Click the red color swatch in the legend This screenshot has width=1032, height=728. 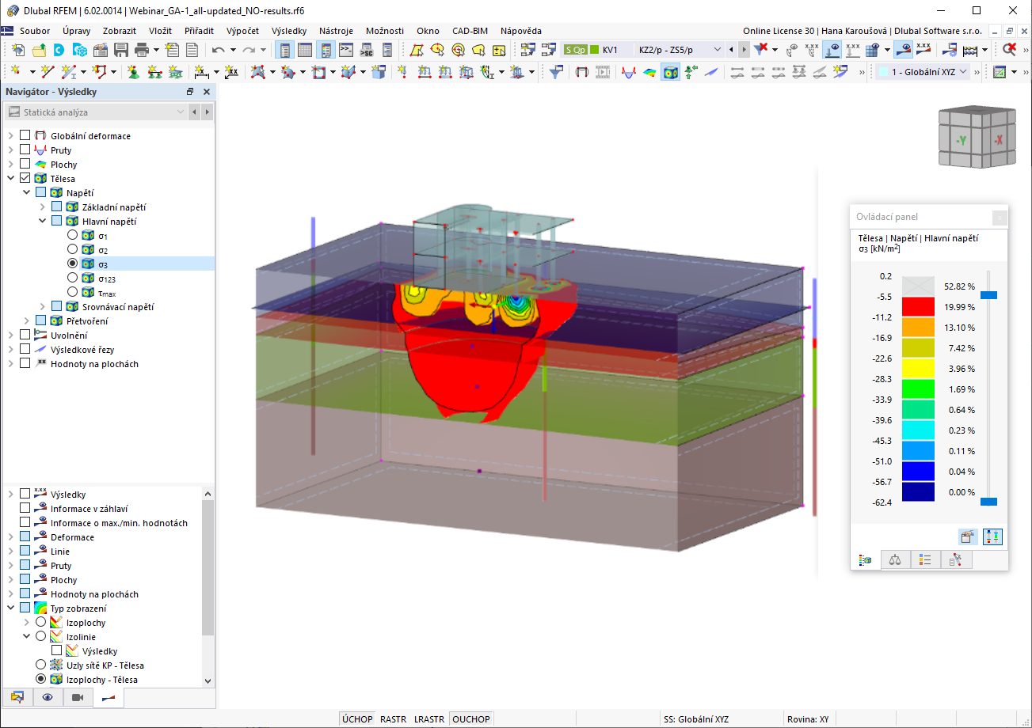coord(918,307)
